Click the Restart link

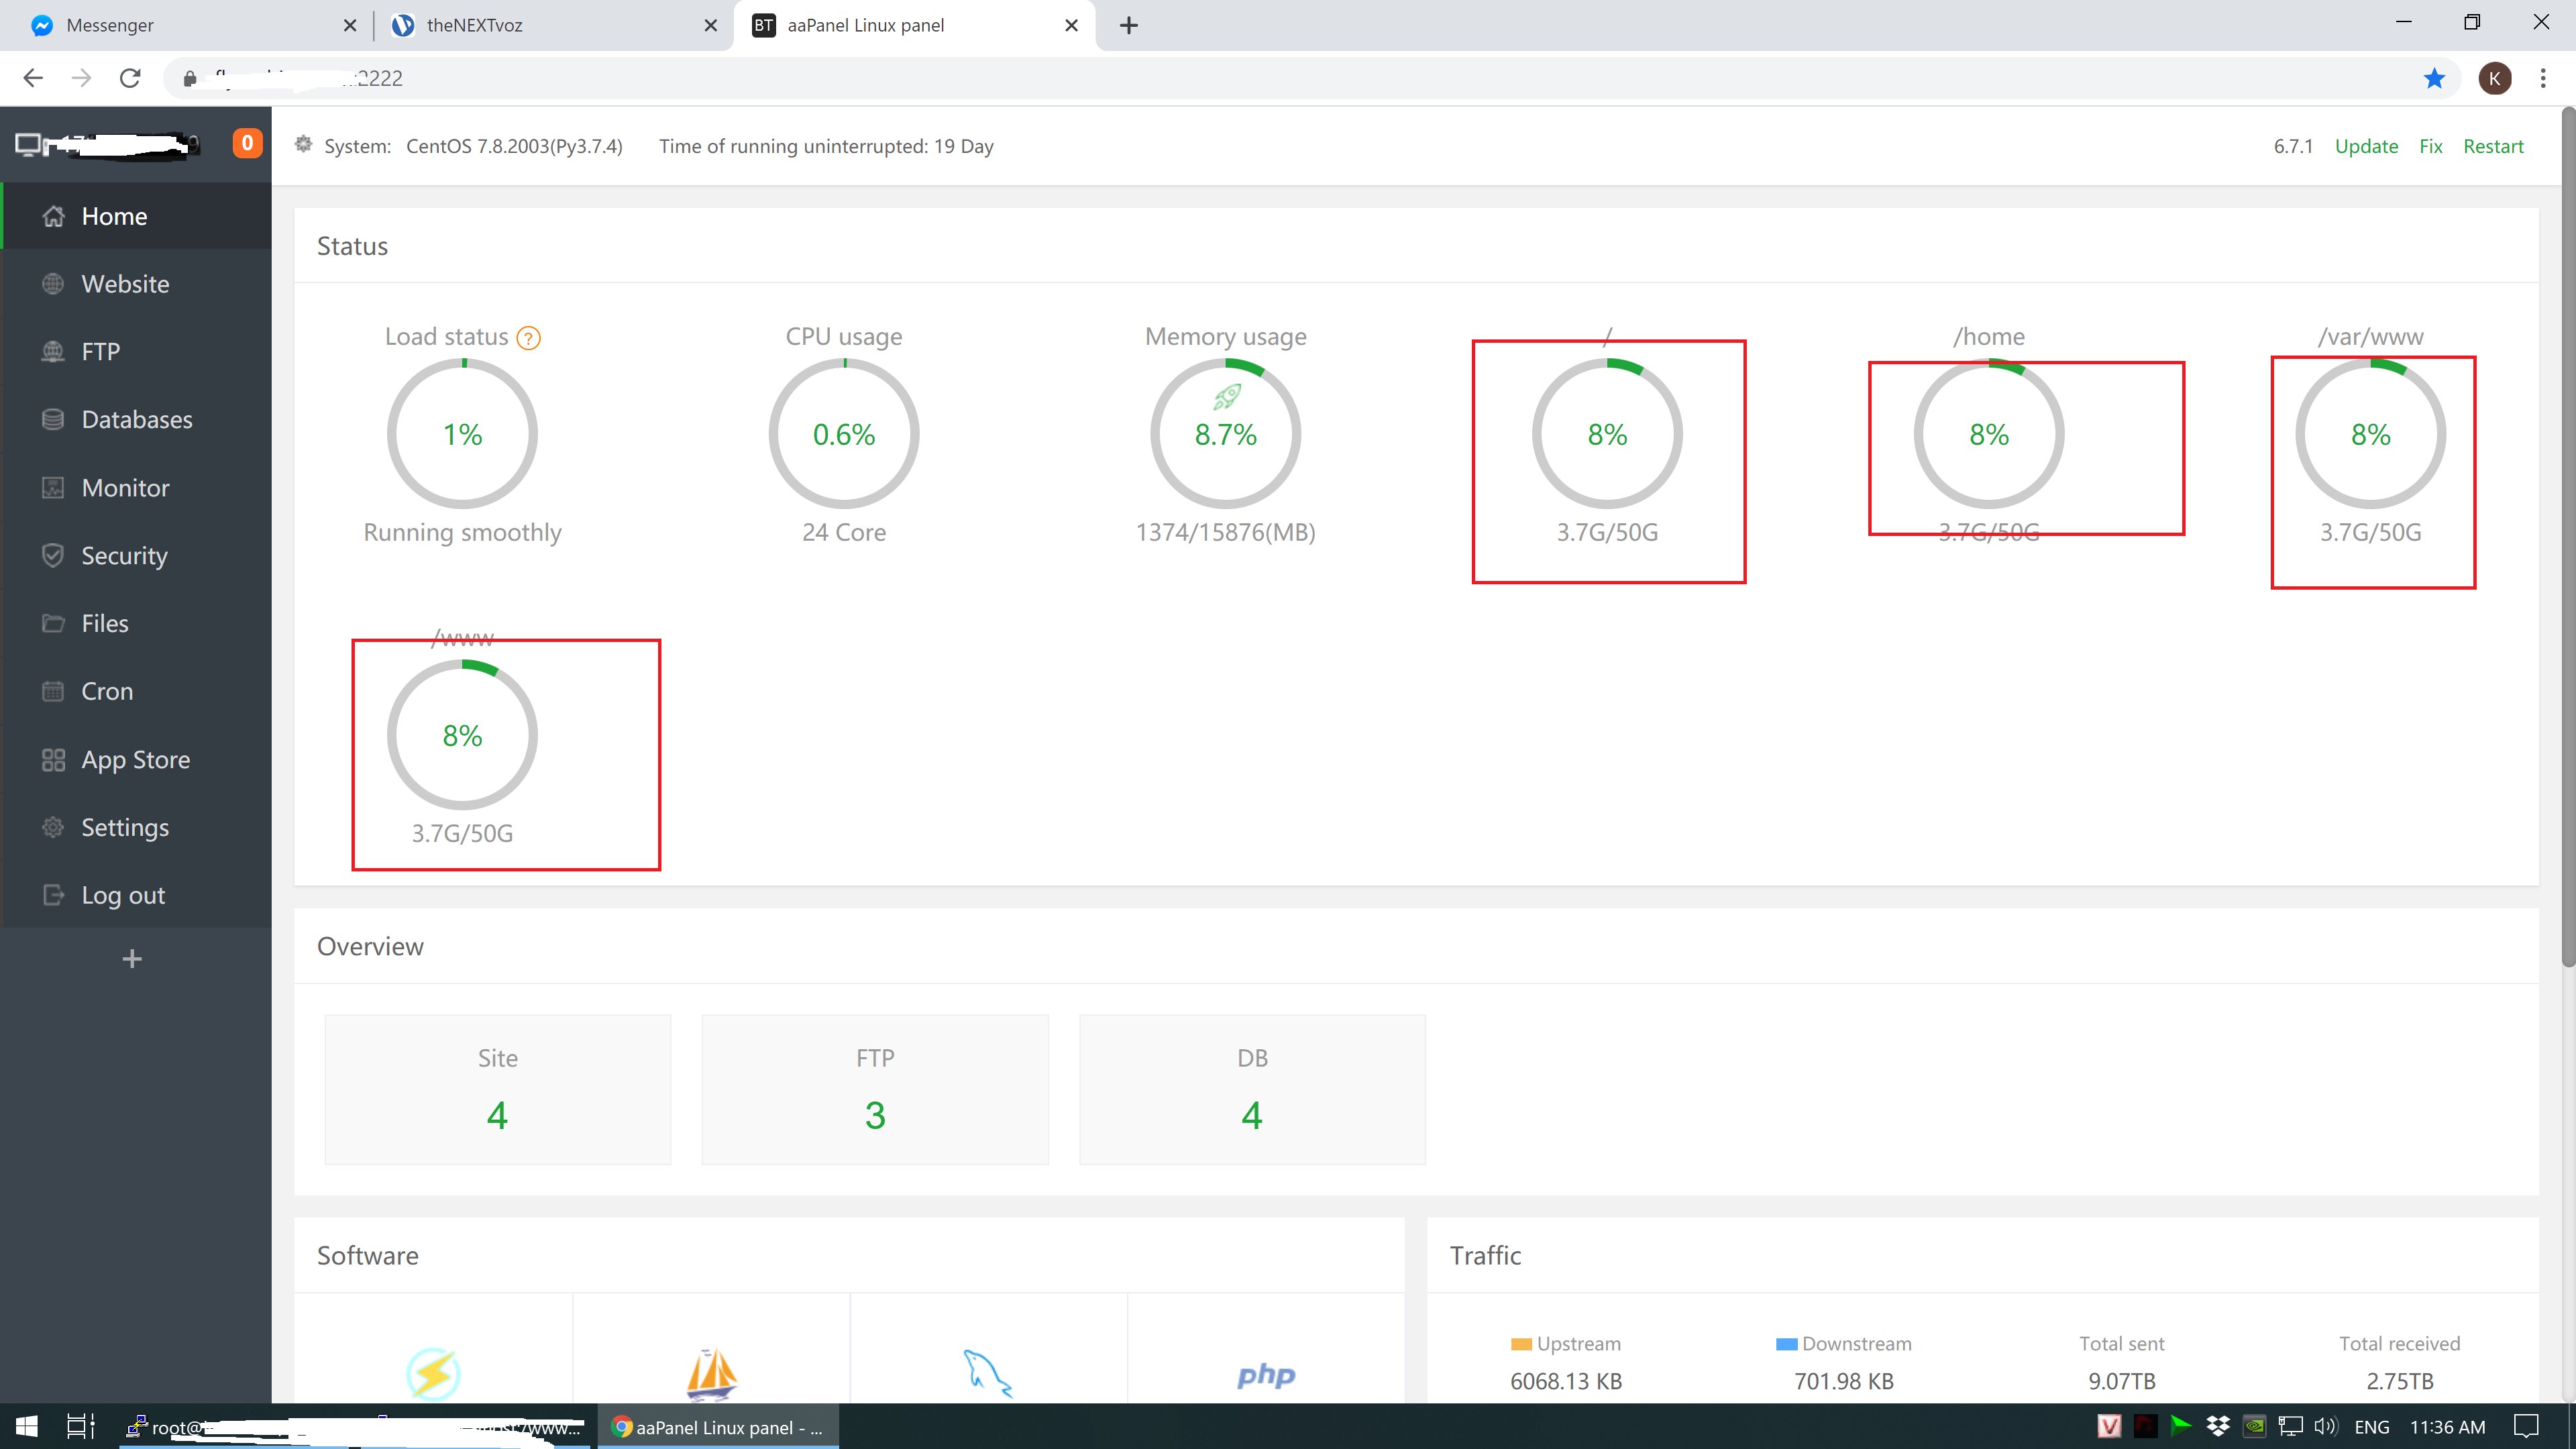coord(2492,146)
